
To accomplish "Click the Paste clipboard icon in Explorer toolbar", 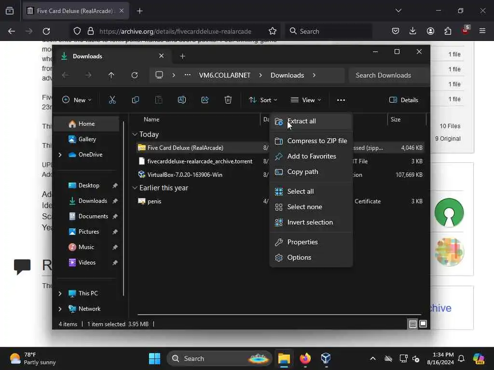I will pos(159,100).
